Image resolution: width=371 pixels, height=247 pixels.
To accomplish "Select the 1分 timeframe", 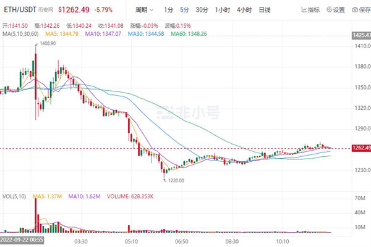I will [x=169, y=10].
